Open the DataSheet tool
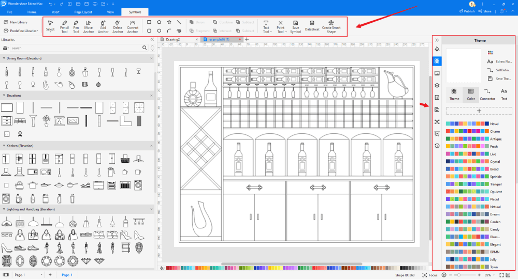Viewport: 518px width, 280px height. pos(312,26)
